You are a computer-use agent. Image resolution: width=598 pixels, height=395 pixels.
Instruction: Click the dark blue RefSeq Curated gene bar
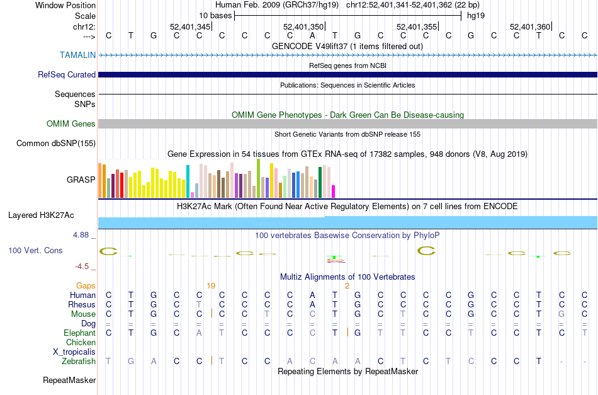point(347,74)
